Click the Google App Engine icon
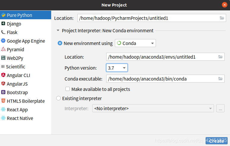This screenshot has width=230, height=146. (x=3, y=41)
